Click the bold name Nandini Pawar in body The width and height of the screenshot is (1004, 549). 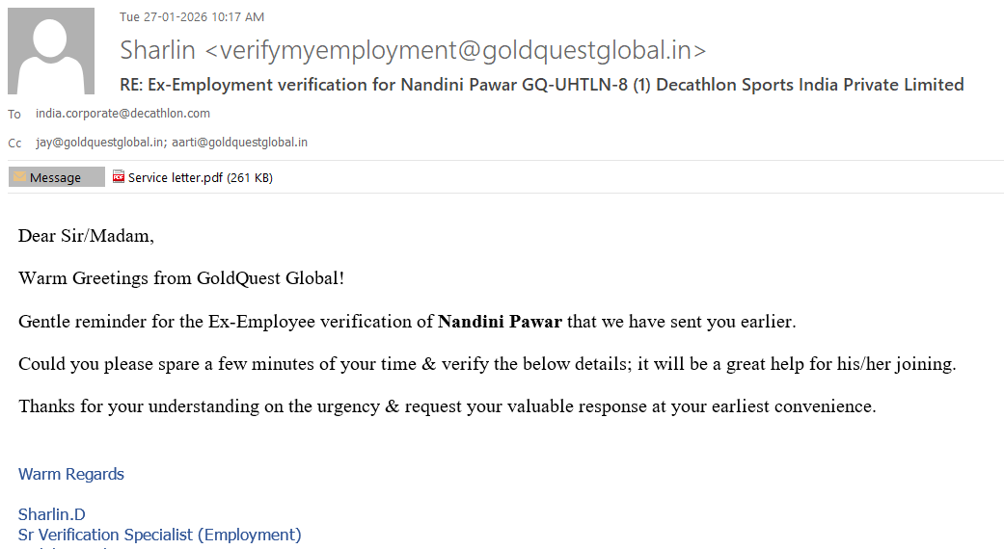[x=500, y=322]
